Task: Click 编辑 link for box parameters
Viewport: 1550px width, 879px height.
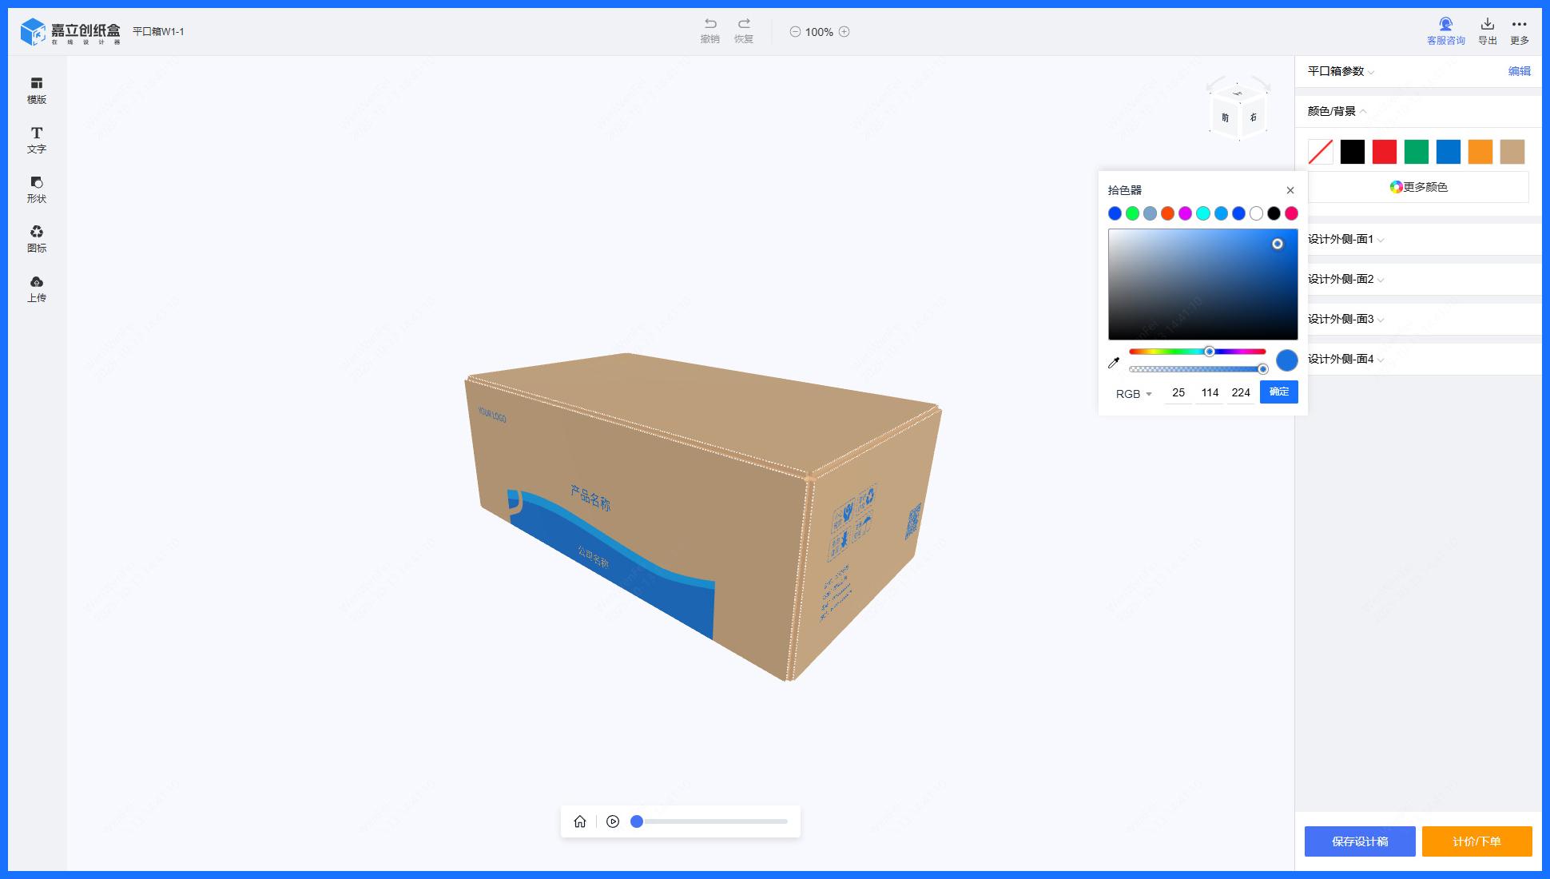Action: [1519, 71]
